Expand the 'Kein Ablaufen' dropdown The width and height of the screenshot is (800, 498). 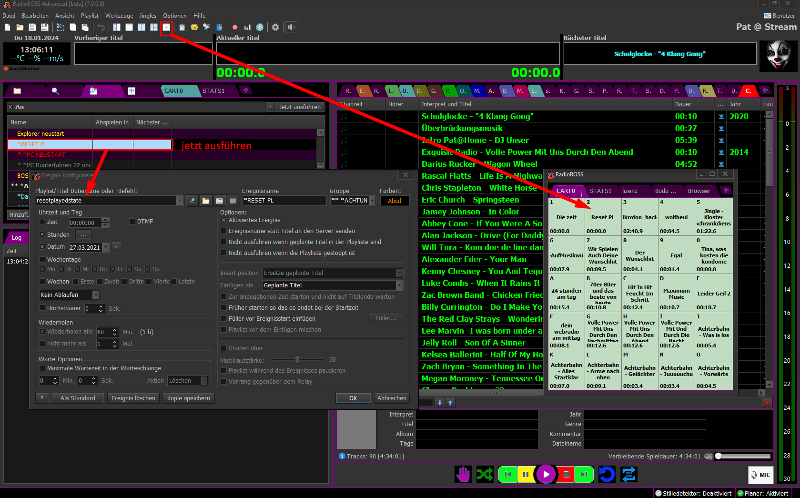[x=96, y=295]
